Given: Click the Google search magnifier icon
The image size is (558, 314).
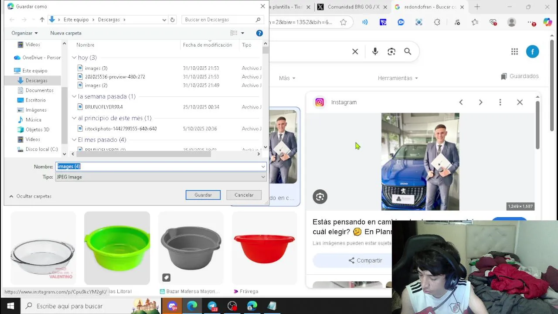Looking at the screenshot, I should [408, 51].
